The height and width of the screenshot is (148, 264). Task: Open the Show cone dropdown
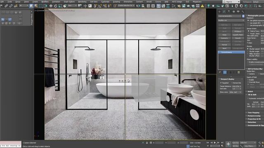[x=235, y=92]
